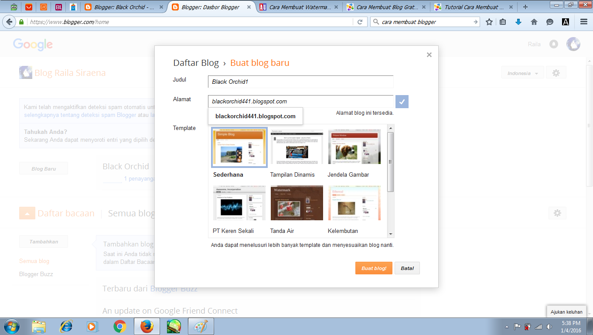Open the Indonesia language dropdown
Screen dimensions: 593x335
tap(522, 73)
